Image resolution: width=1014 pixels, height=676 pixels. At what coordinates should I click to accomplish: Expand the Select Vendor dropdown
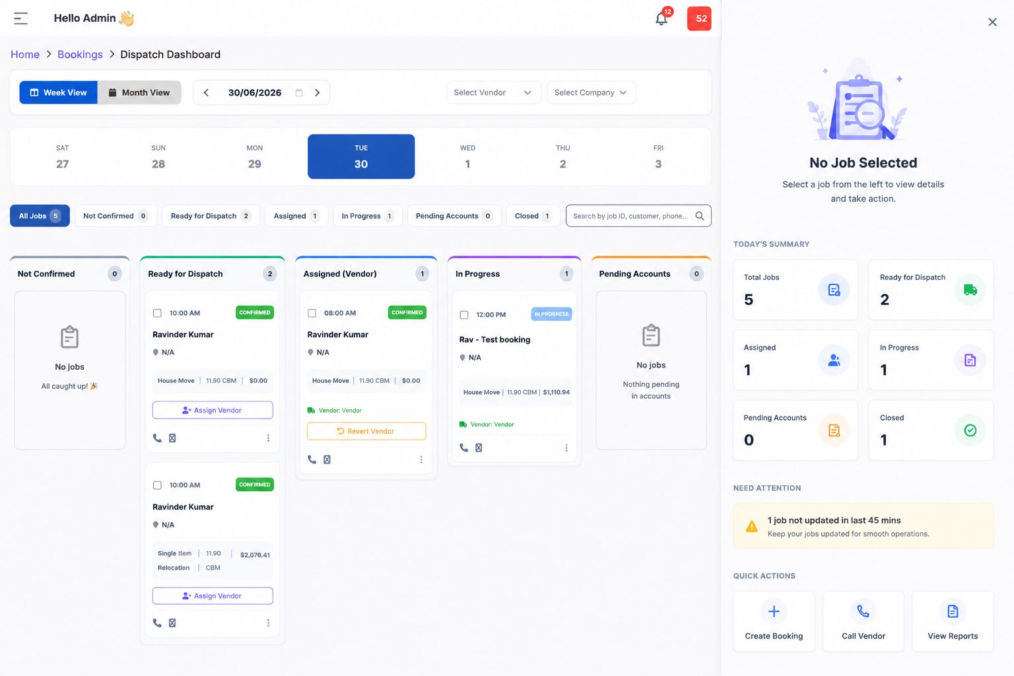pos(493,92)
